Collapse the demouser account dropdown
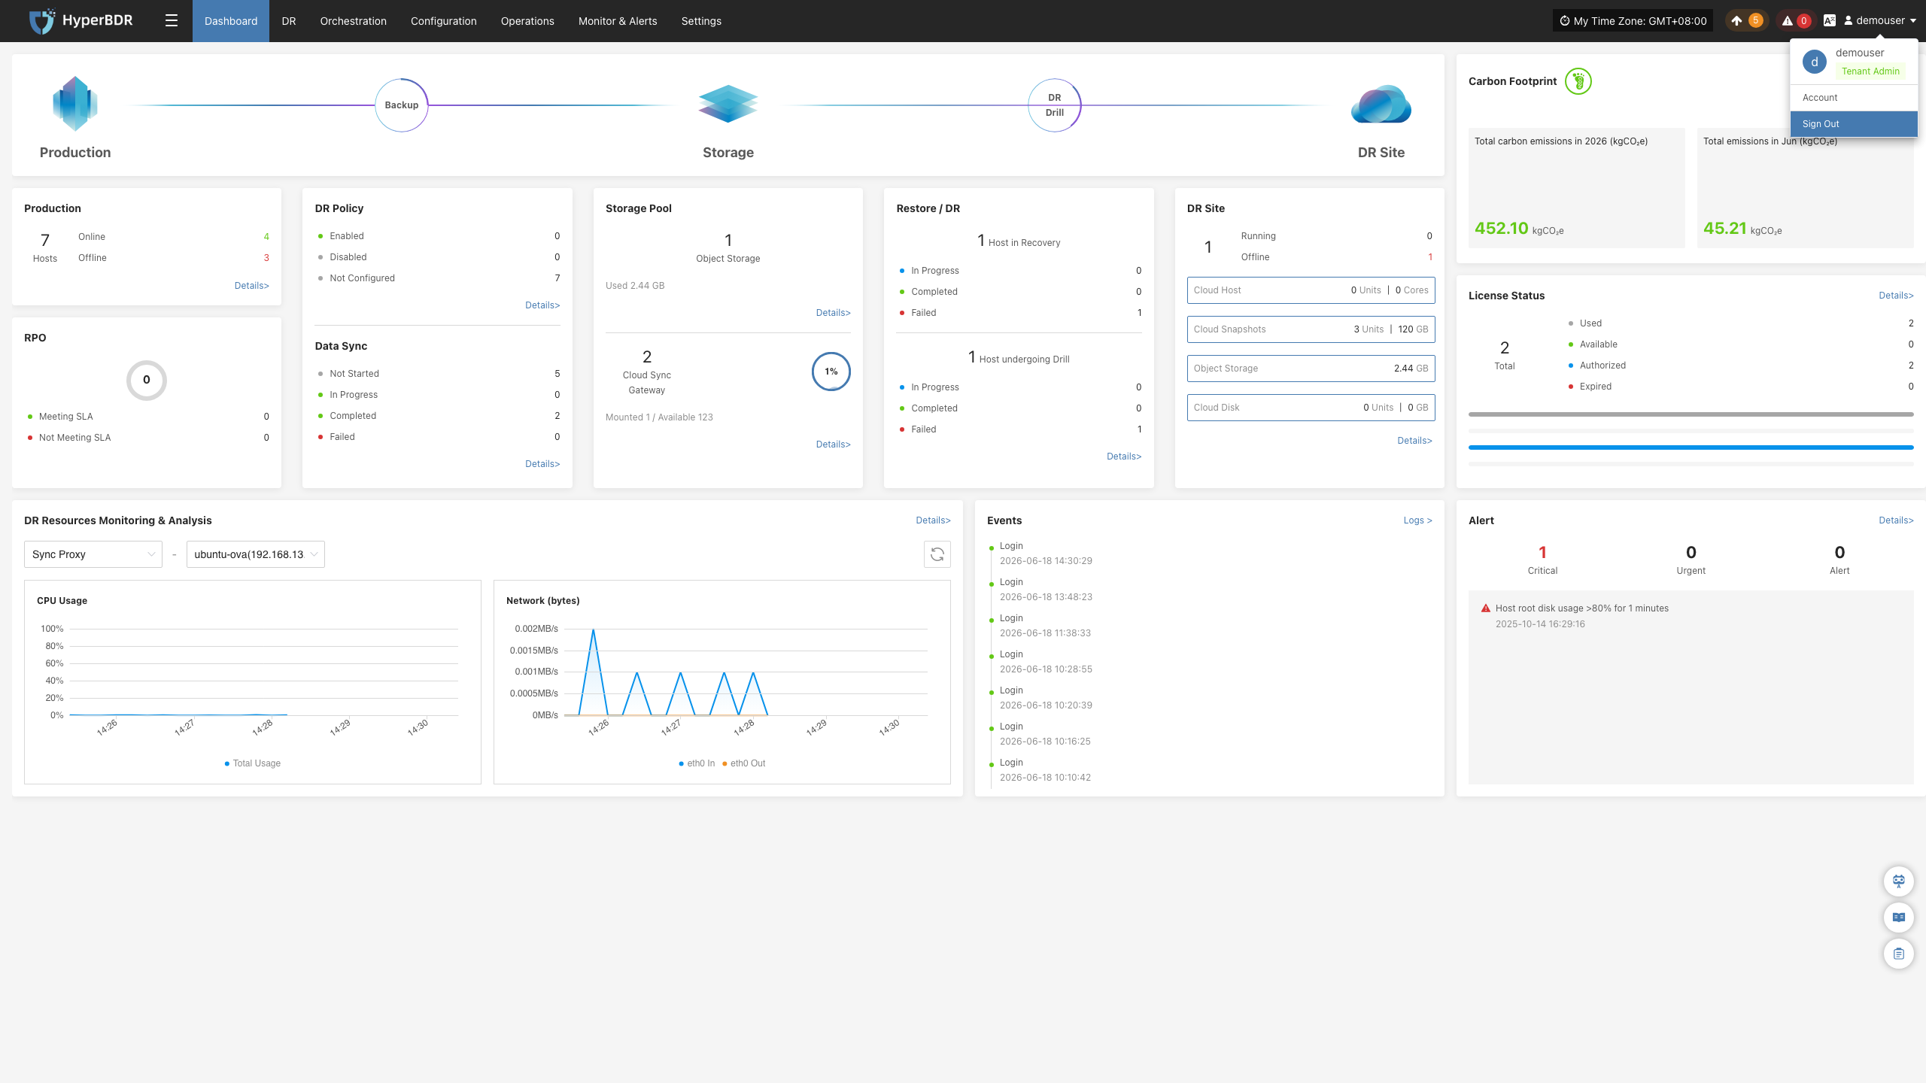The height and width of the screenshot is (1083, 1926). 1879,21
